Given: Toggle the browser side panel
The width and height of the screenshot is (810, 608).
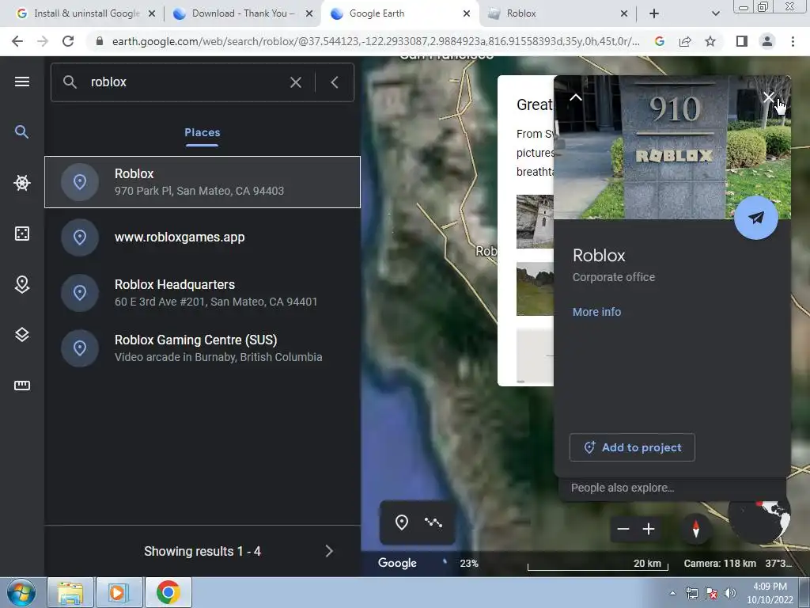Looking at the screenshot, I should (742, 41).
